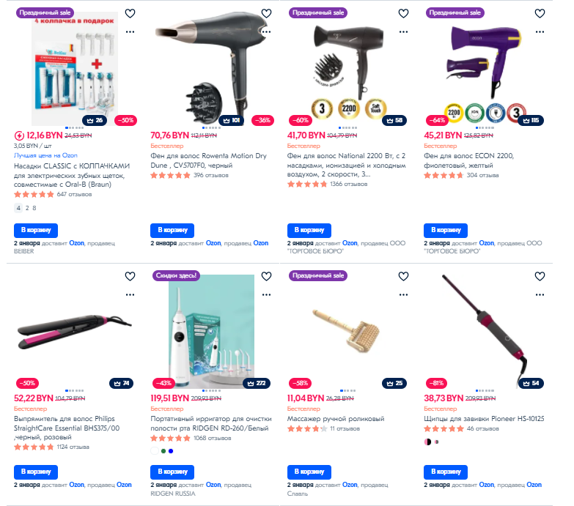The width and height of the screenshot is (574, 506).
Task: Open three-dot menu on roller massager card
Action: (x=403, y=294)
